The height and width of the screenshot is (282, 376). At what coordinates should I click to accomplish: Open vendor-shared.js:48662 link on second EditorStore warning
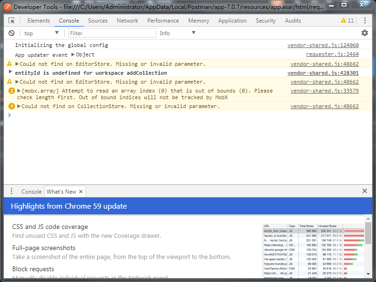coord(324,82)
